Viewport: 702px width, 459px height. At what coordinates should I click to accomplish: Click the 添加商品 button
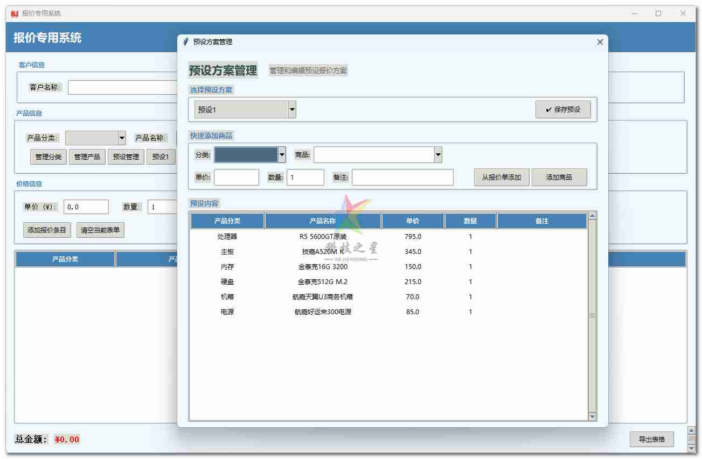559,178
